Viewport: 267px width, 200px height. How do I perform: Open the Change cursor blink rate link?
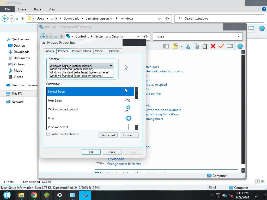tap(124, 164)
